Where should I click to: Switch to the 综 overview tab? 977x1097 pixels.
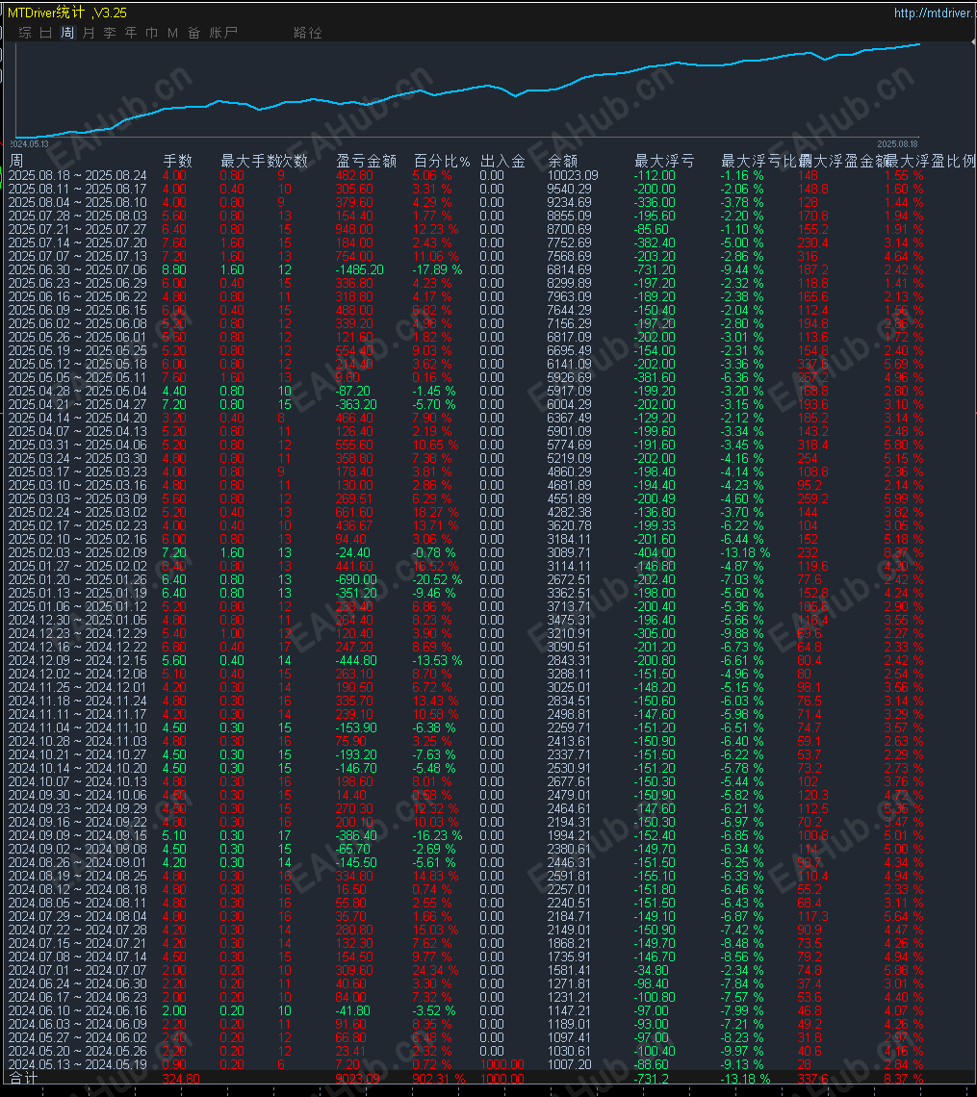point(25,32)
